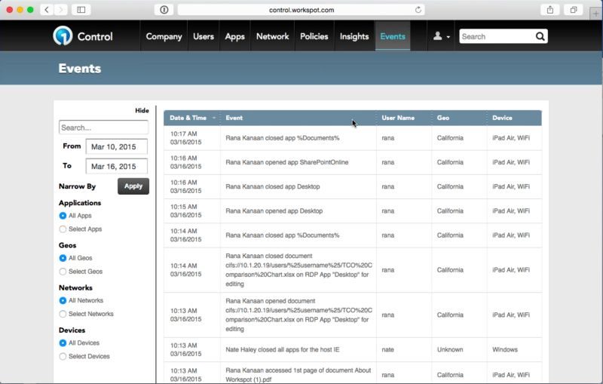Click "Rana Kanaan opened app SharePointOnline"
Viewport: 603px width, 384px height.
pos(287,162)
